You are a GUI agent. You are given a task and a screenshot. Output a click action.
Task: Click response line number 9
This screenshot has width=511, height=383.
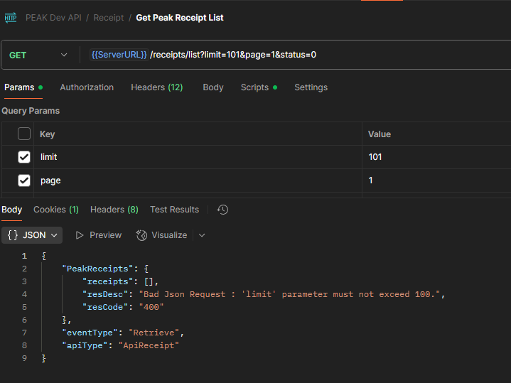pyautogui.click(x=24, y=358)
